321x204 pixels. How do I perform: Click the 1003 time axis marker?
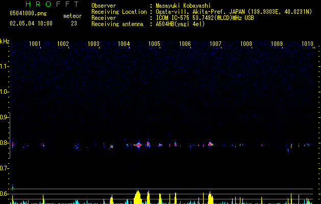point(93,44)
